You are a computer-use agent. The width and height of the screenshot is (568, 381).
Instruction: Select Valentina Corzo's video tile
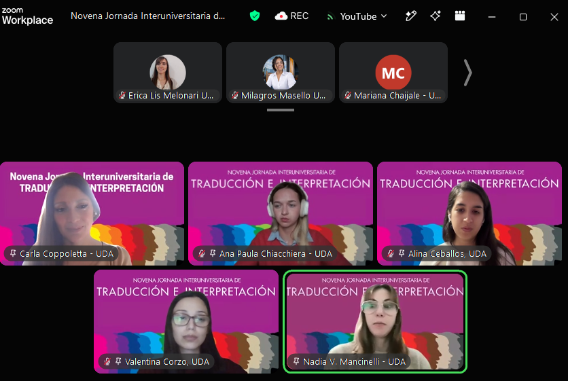tap(186, 321)
